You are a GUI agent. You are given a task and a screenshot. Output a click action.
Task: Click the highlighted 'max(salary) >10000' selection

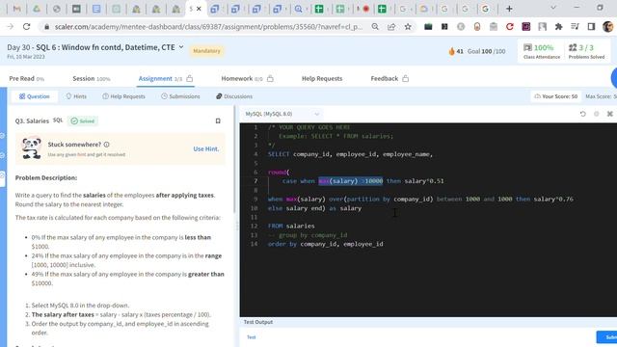click(350, 181)
